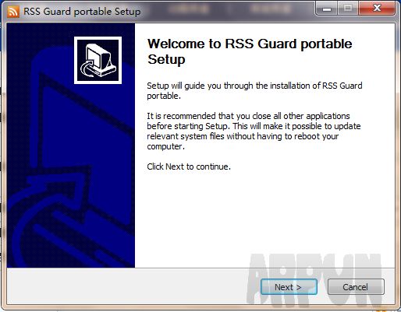Viewport: 401px width, 312px height.
Task: Click the installer computer icon
Action: [98, 60]
